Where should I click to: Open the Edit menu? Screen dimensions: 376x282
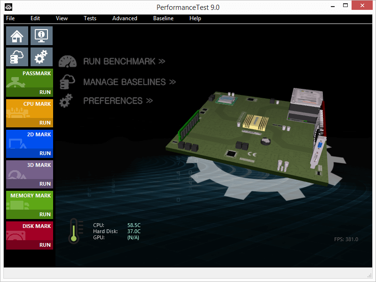point(35,18)
